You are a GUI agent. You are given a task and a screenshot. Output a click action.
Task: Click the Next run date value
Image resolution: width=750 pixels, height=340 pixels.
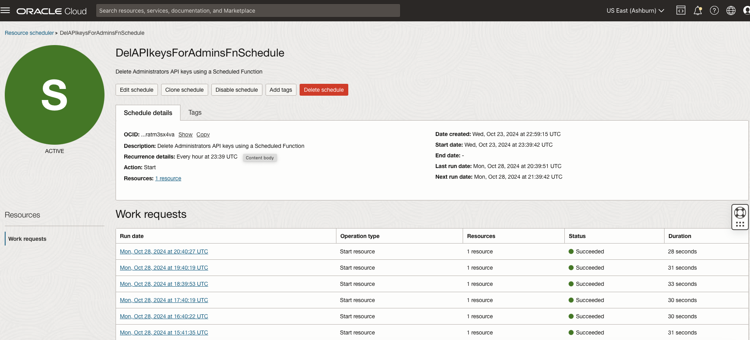[518, 177]
